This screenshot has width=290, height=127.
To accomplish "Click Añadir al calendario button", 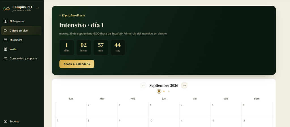I will pyautogui.click(x=77, y=64).
